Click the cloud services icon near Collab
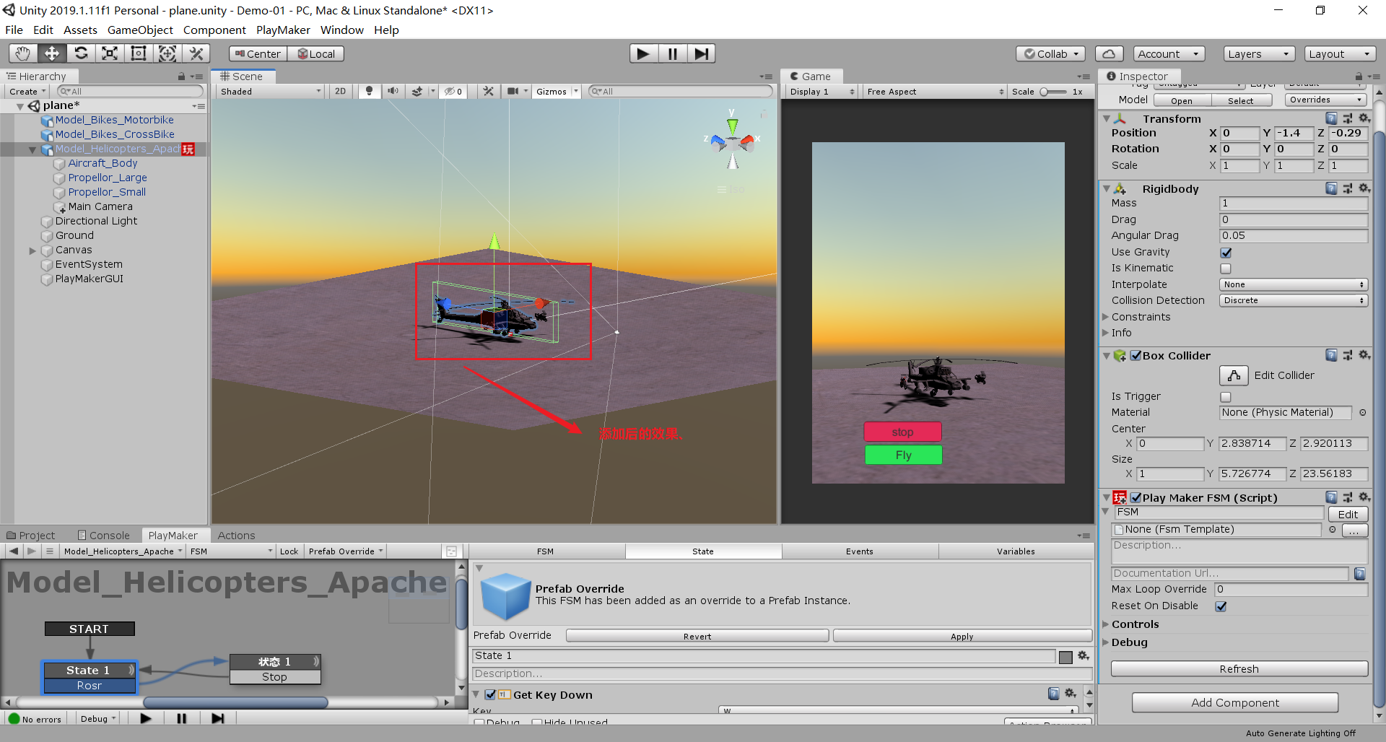Viewport: 1386px width, 742px height. click(1109, 53)
